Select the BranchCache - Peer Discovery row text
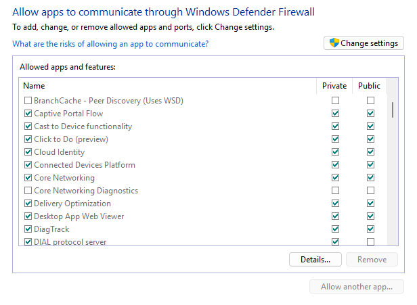Viewport: 417px width, 305px height. coord(108,100)
